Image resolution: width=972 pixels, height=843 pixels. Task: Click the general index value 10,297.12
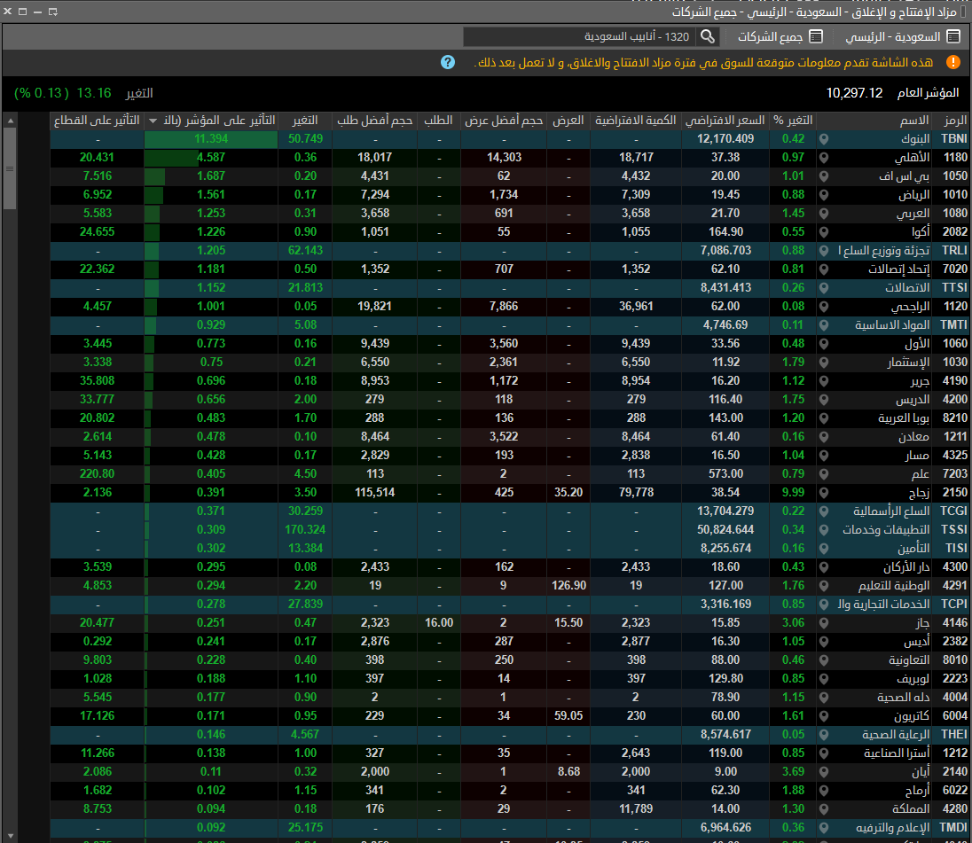click(854, 93)
